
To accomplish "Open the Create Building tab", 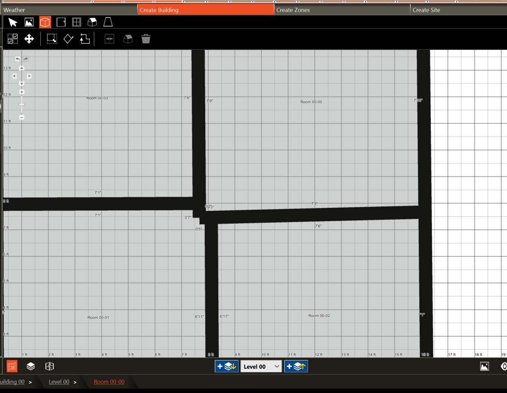I will point(206,10).
